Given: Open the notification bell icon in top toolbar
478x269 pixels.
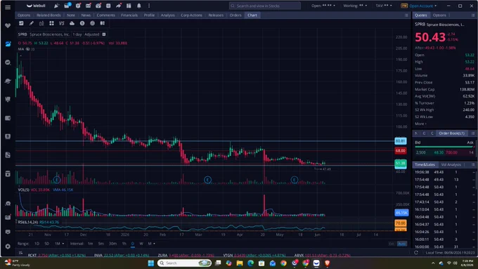Looking at the screenshot, I should coord(139,6).
